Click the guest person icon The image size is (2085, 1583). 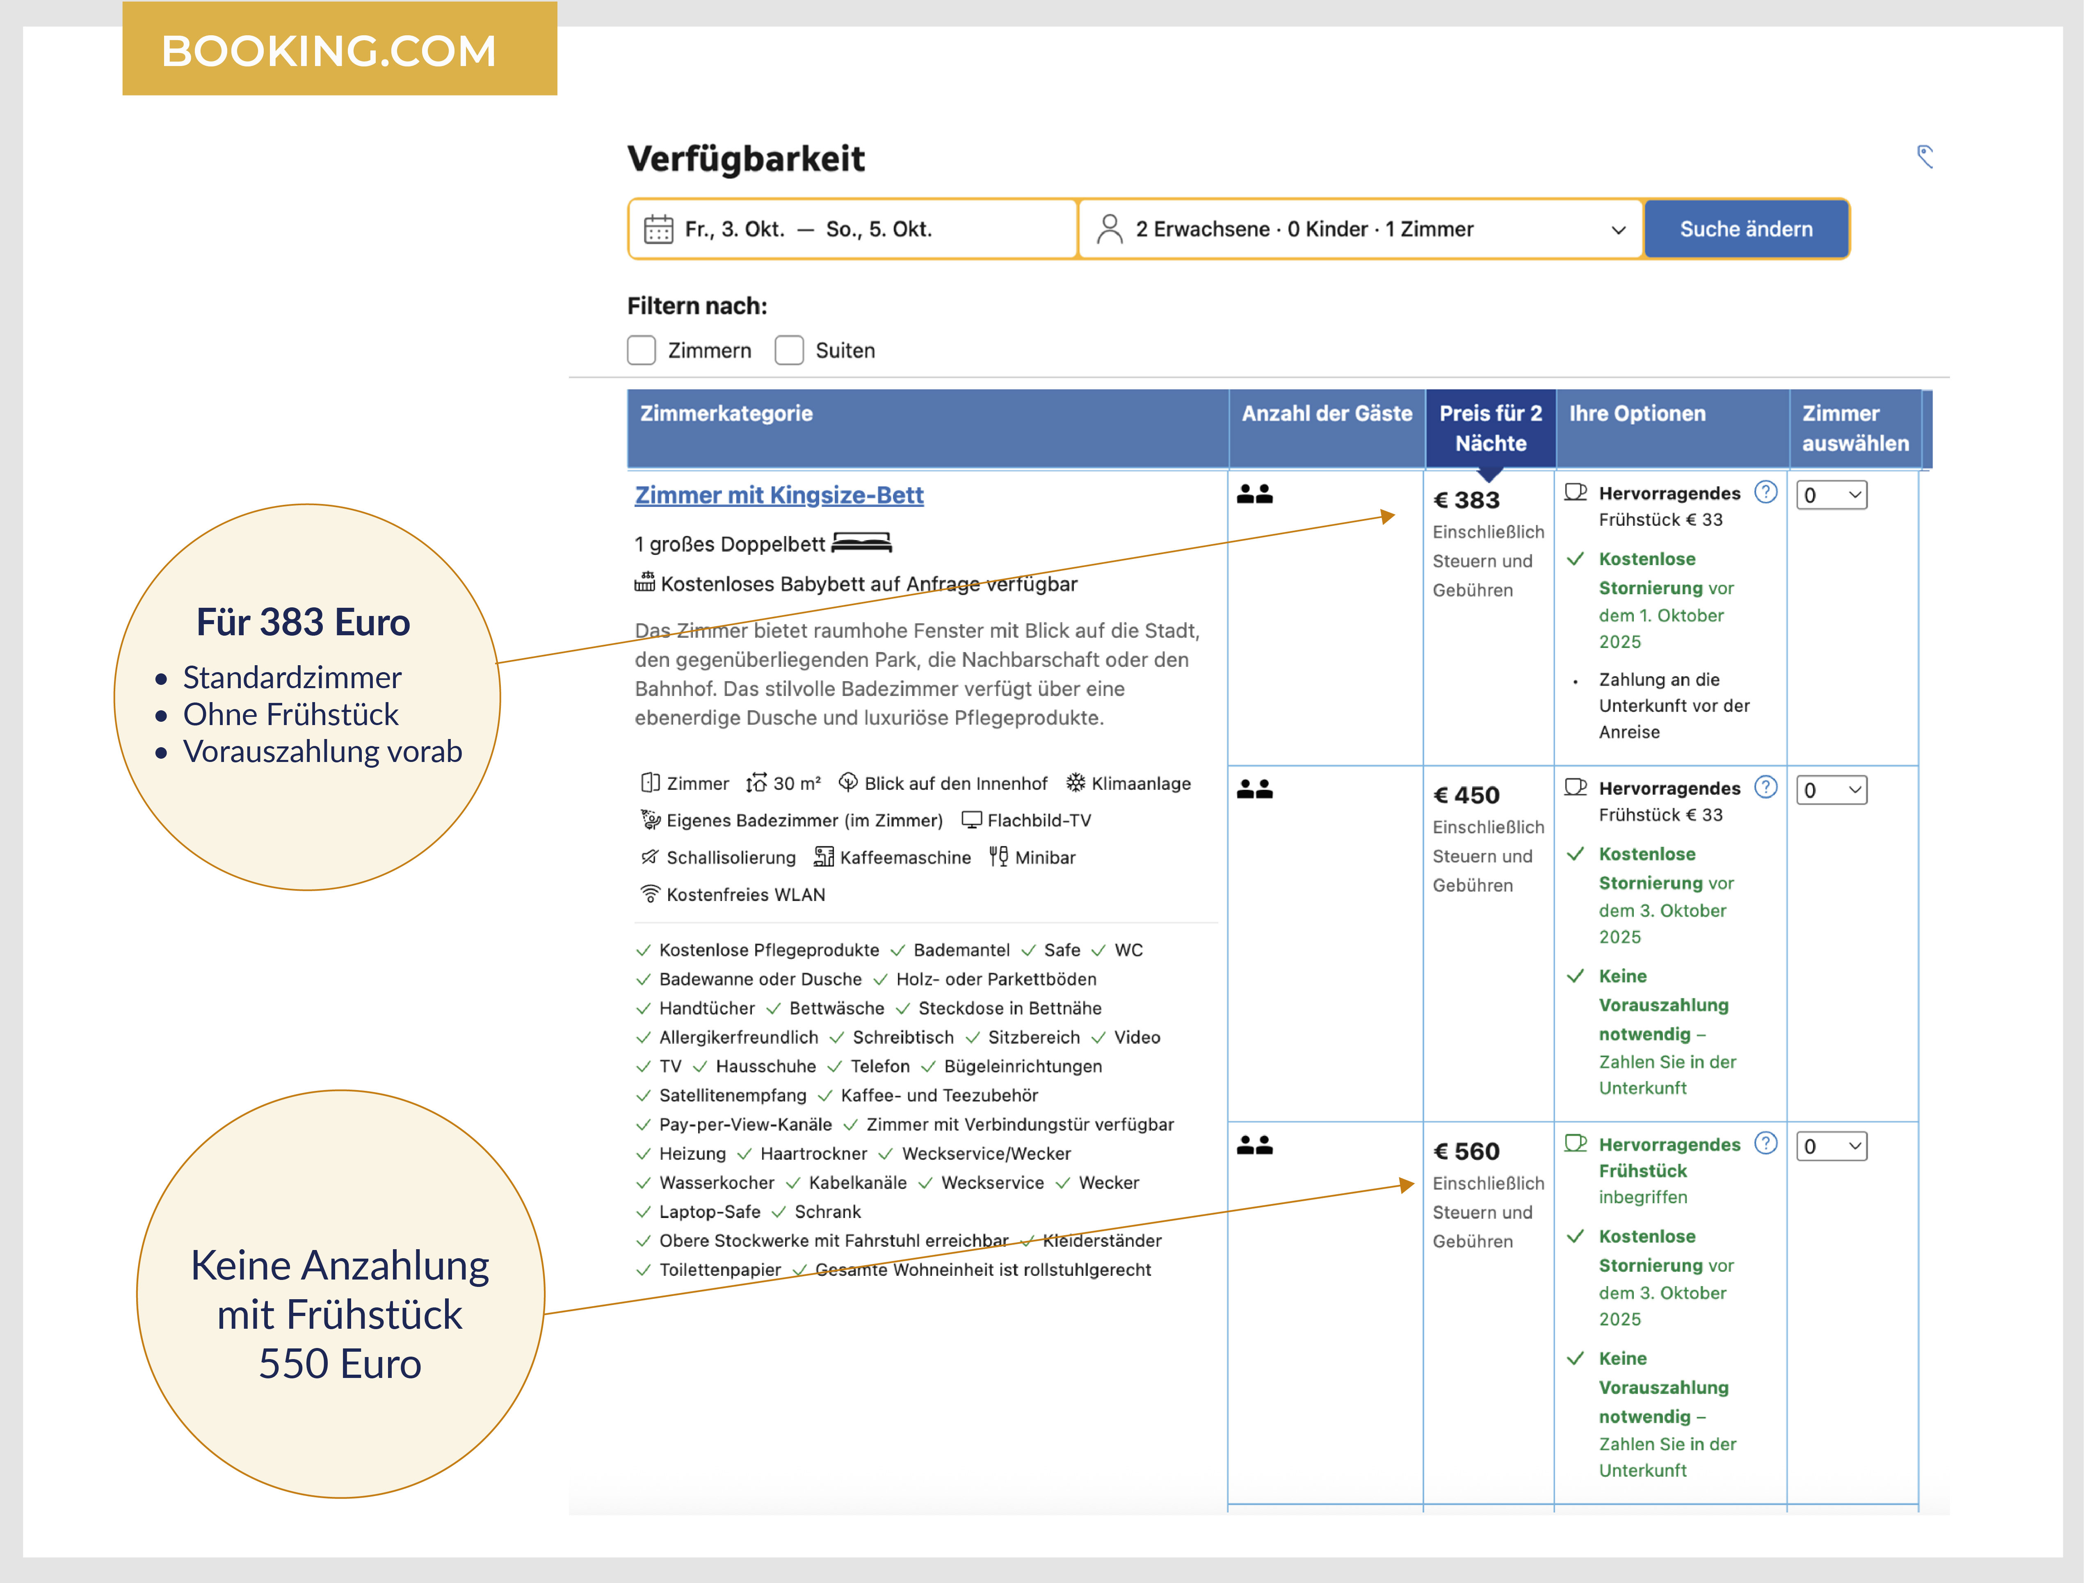[1110, 229]
